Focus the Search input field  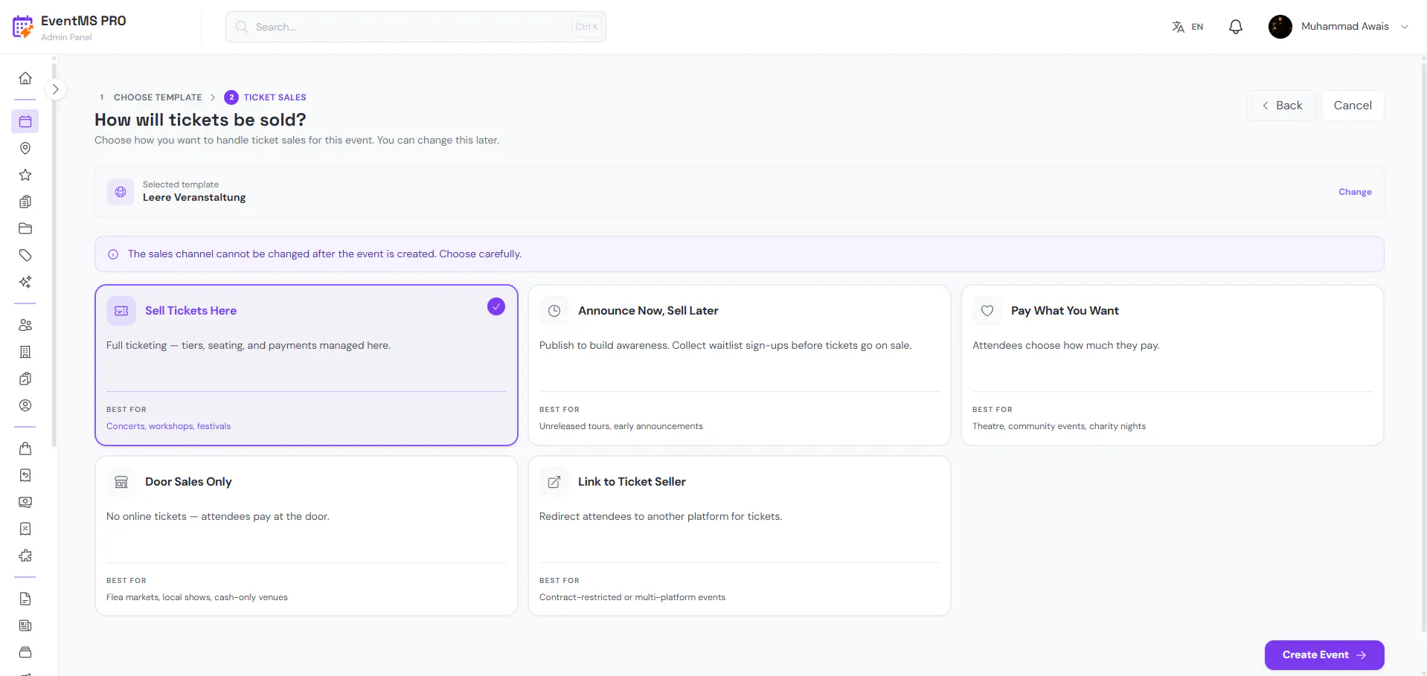[416, 27]
